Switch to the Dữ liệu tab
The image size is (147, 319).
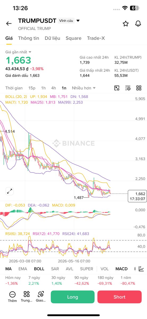click(53, 38)
